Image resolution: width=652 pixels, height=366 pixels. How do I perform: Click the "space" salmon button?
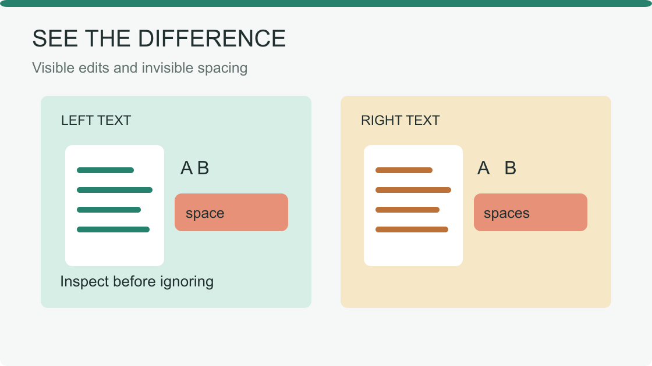tap(231, 213)
